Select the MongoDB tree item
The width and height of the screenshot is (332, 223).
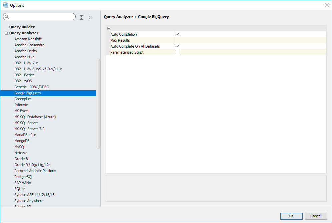pos(22,141)
